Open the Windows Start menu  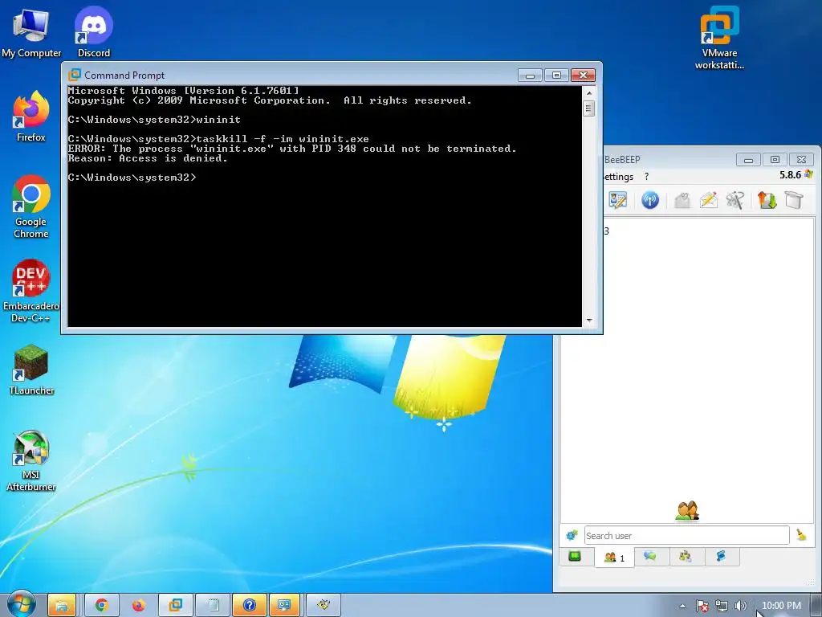pos(22,605)
